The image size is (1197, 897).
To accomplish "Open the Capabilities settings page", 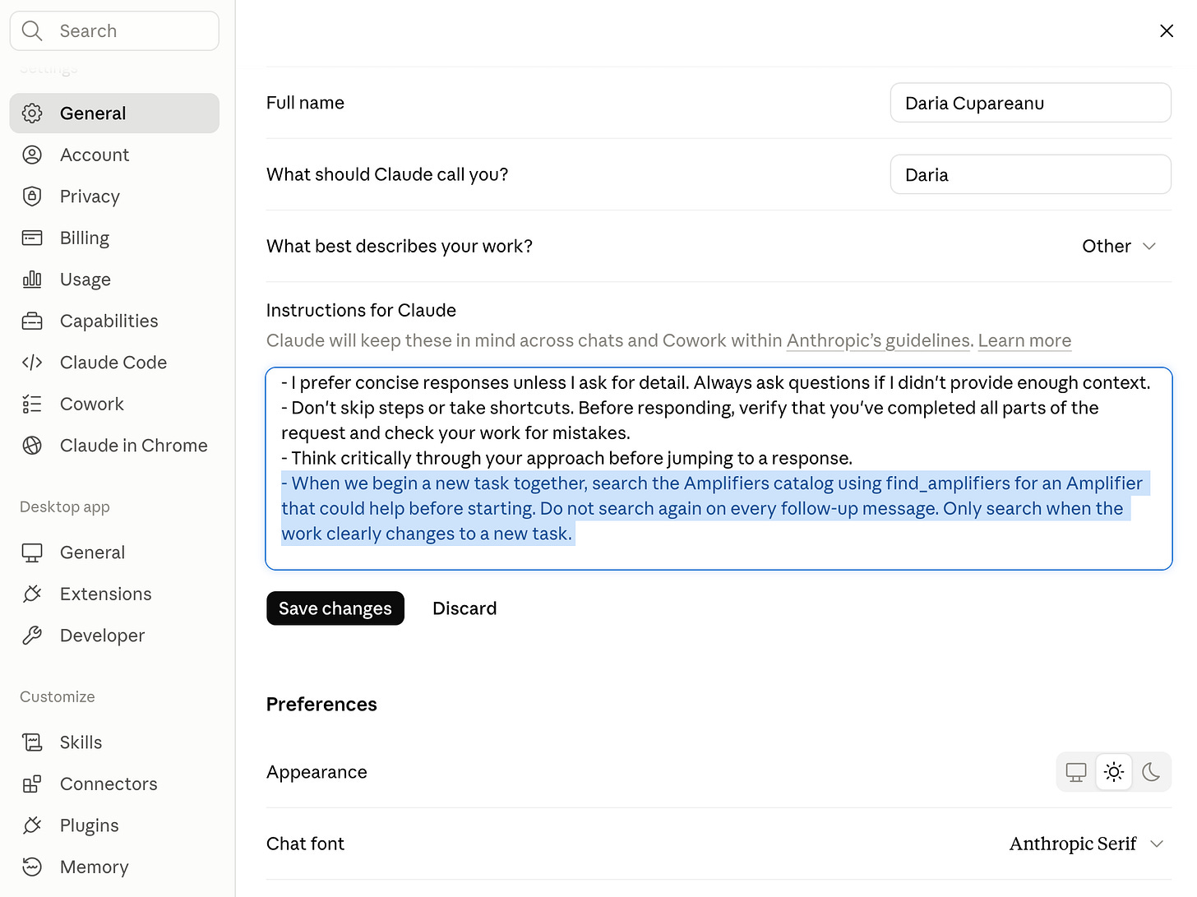I will (x=114, y=321).
